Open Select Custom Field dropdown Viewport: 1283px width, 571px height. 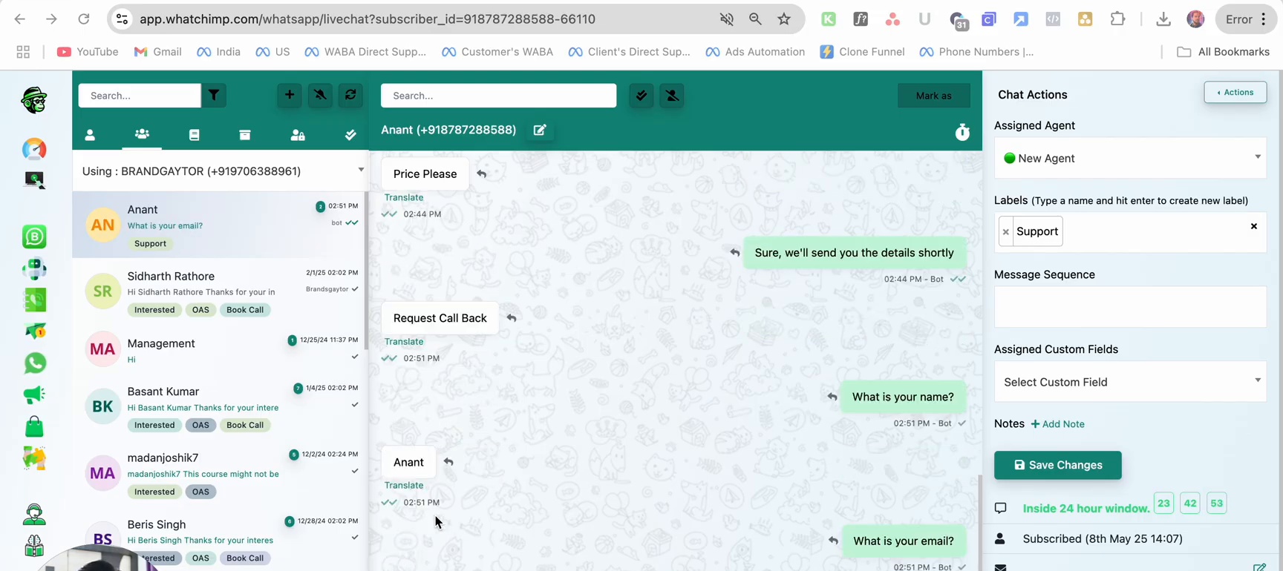pos(1130,382)
